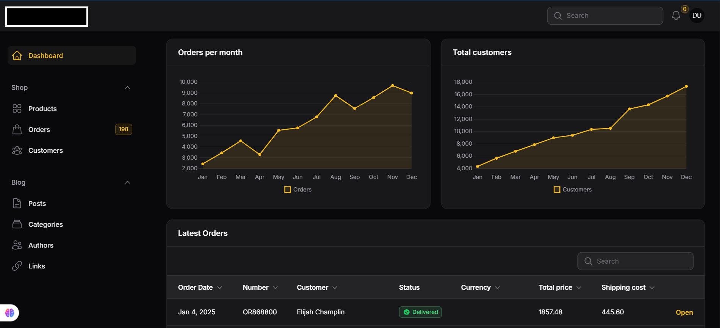Click the Customers group icon
This screenshot has height=328, width=720.
click(x=17, y=151)
